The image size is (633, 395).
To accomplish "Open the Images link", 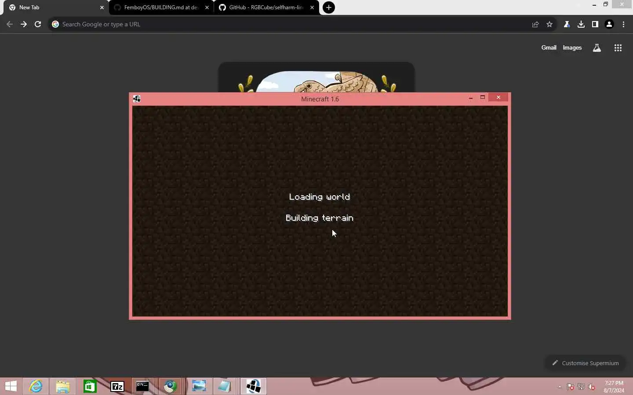I will pos(572,48).
